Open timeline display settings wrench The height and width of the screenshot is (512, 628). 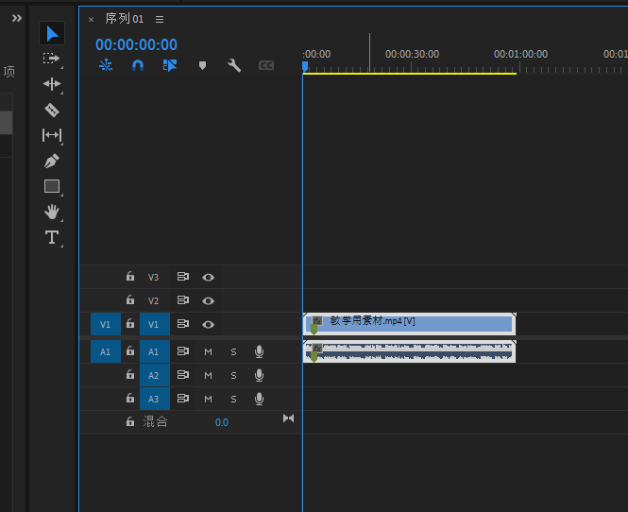coord(234,65)
